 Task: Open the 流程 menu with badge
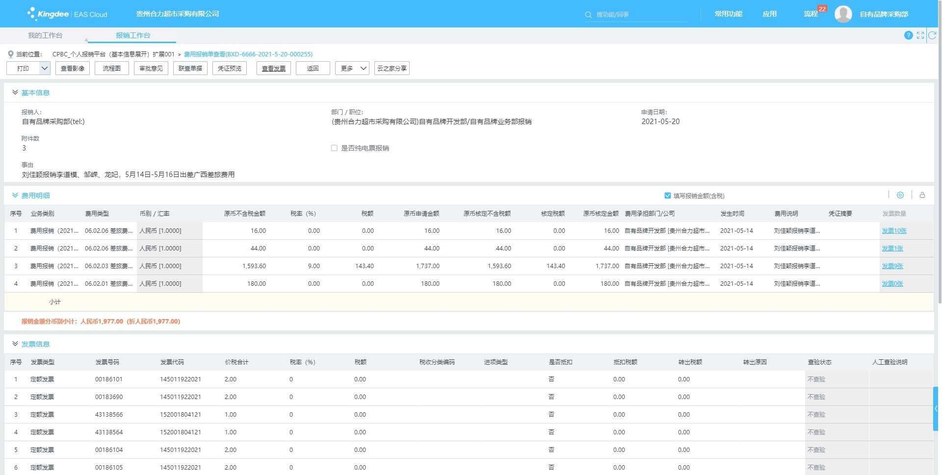[811, 14]
